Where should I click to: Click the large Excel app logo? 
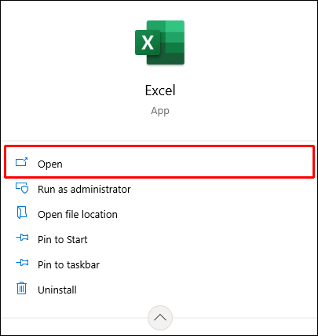[159, 42]
